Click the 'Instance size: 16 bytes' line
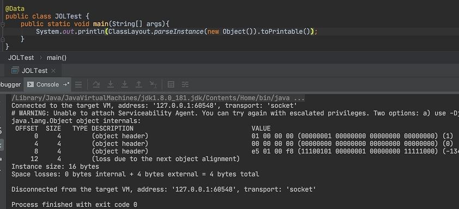459x209 pixels. (56, 167)
